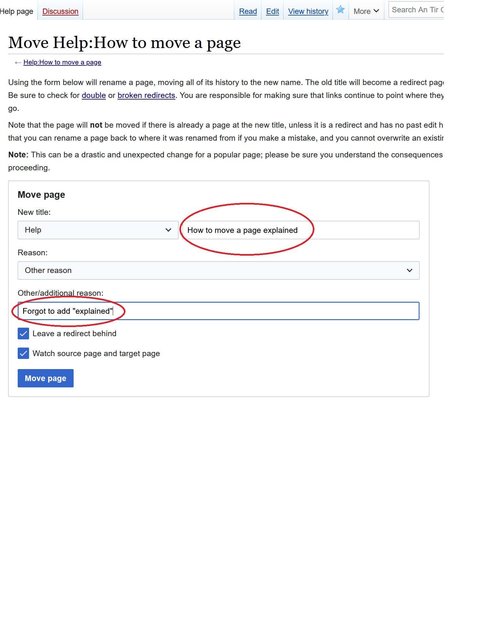Click the Leave a redirect behind label
Screen dimensions: 490x625
pyautogui.click(x=74, y=334)
